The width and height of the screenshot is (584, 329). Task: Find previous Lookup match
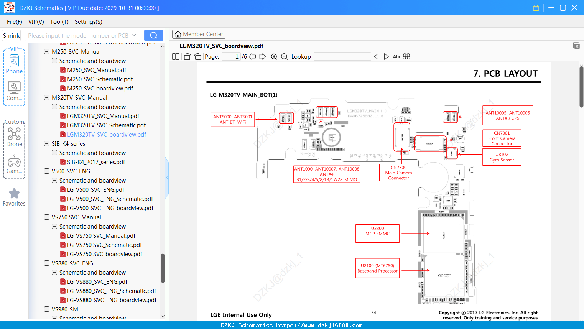pos(376,57)
